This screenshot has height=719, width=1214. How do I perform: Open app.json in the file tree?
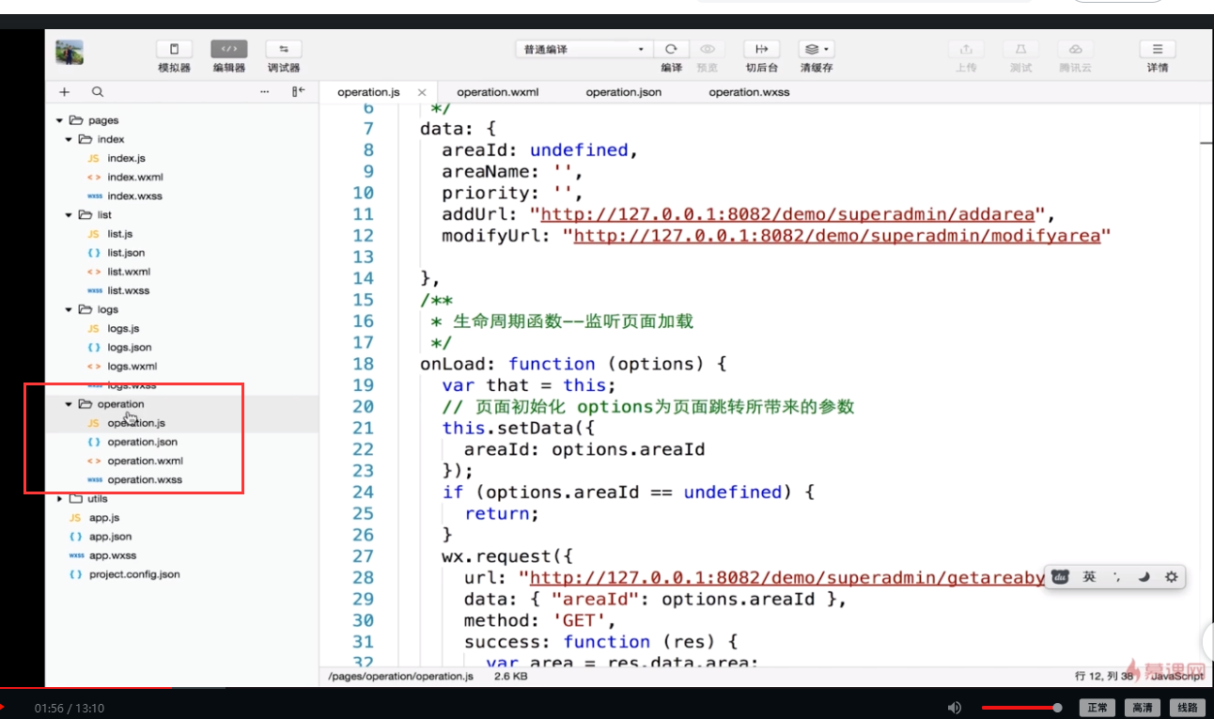110,537
